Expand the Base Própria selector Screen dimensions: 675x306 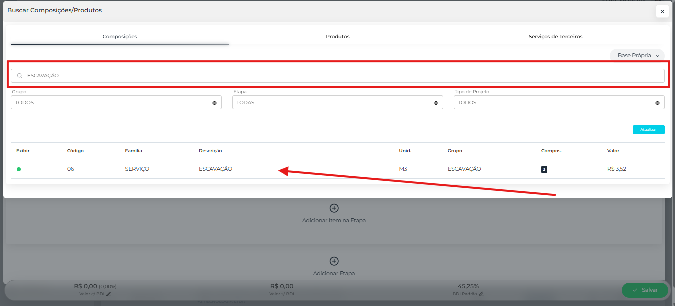[x=637, y=55]
